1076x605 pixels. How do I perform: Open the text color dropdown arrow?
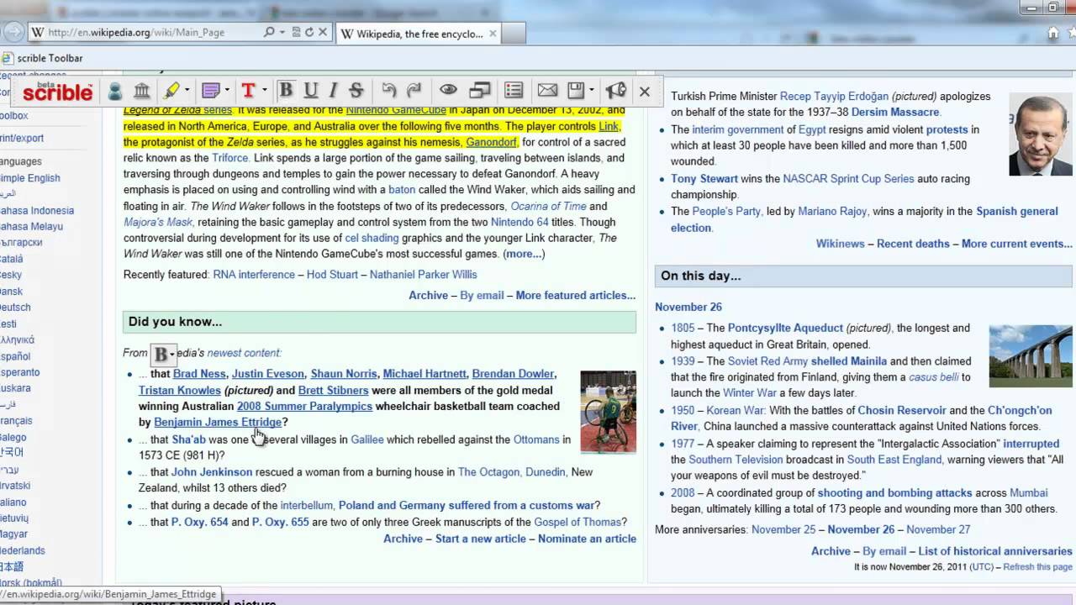264,91
